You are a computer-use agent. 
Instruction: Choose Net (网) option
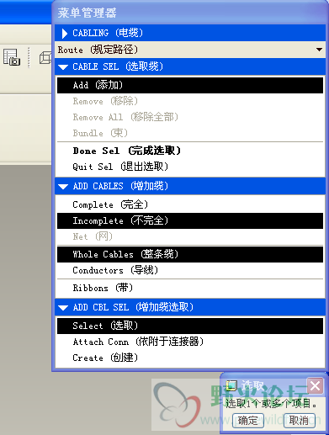tap(190, 236)
